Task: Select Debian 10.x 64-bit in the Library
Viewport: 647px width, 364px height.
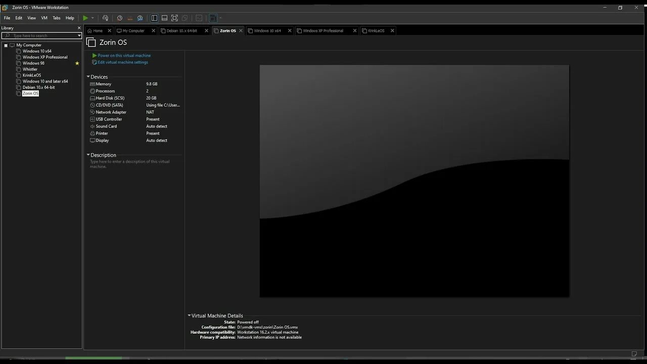Action: tap(38, 87)
